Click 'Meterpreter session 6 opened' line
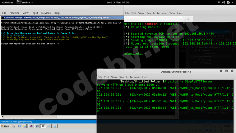236x133 pixels. pyautogui.click(x=180, y=44)
